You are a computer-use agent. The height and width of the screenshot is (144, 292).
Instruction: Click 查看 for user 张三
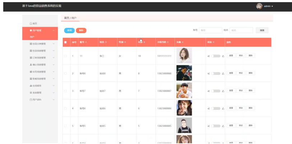[231, 56]
